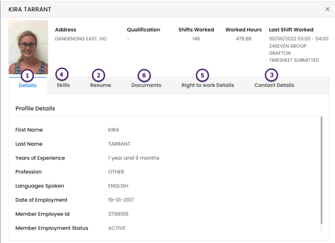Open the Details tab
The height and width of the screenshot is (243, 335).
click(28, 86)
